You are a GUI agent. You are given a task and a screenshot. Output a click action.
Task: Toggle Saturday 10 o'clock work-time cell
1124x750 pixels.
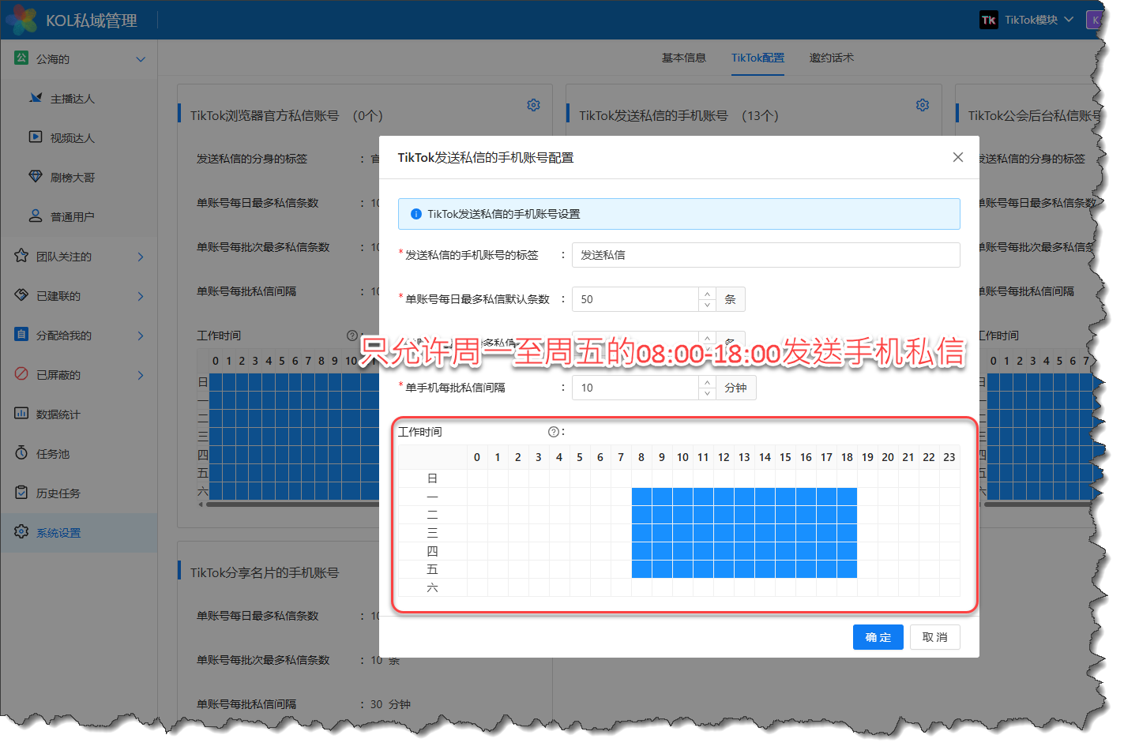(x=682, y=587)
